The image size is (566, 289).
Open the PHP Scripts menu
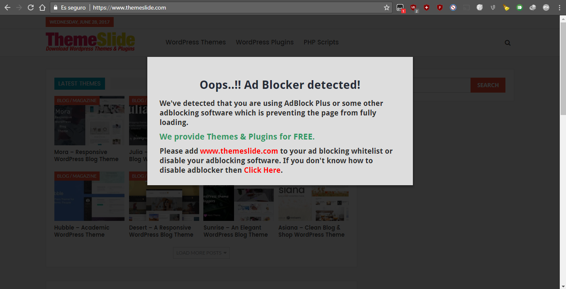coord(321,42)
